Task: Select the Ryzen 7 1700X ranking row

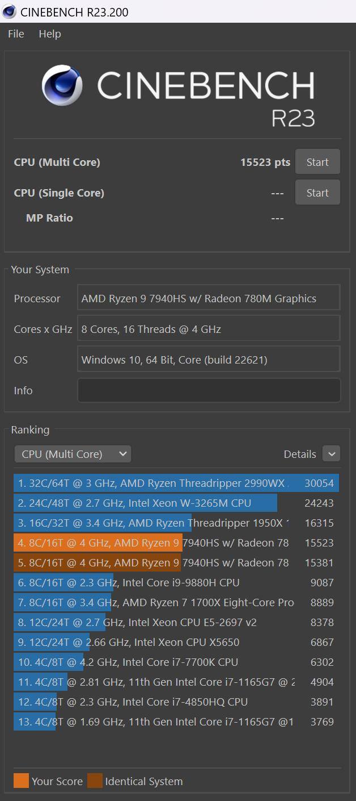Action: click(176, 603)
